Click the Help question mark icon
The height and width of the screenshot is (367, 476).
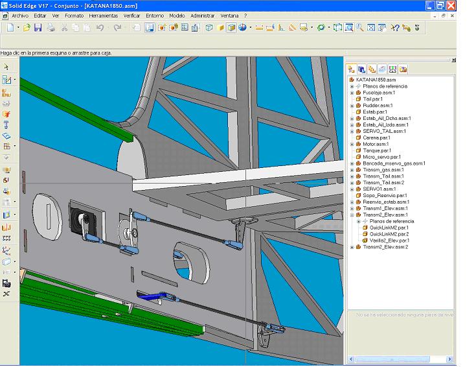(395, 28)
